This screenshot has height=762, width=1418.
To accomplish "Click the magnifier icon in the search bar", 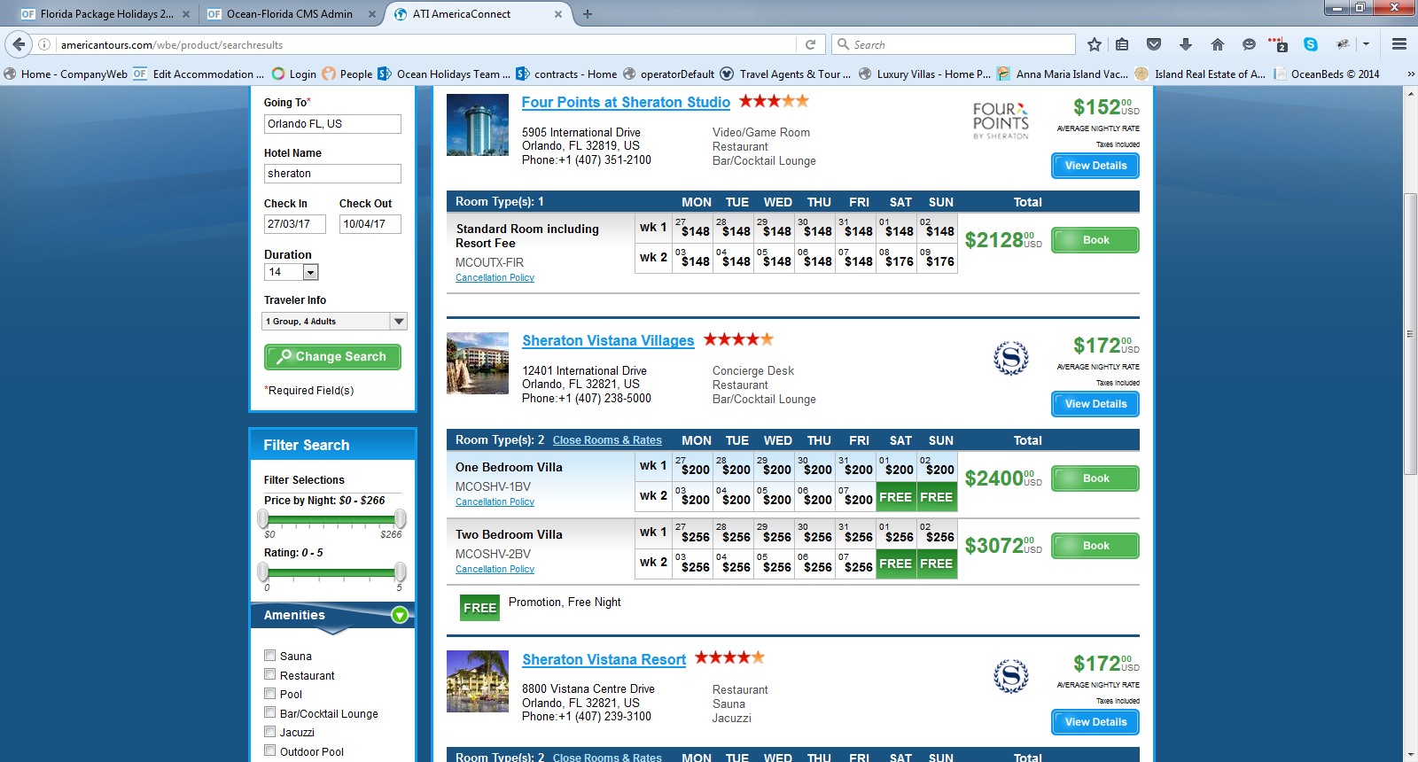I will [x=843, y=44].
